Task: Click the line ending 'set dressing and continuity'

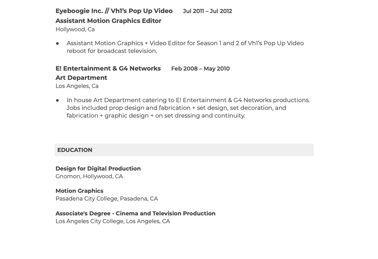Action: (x=156, y=115)
